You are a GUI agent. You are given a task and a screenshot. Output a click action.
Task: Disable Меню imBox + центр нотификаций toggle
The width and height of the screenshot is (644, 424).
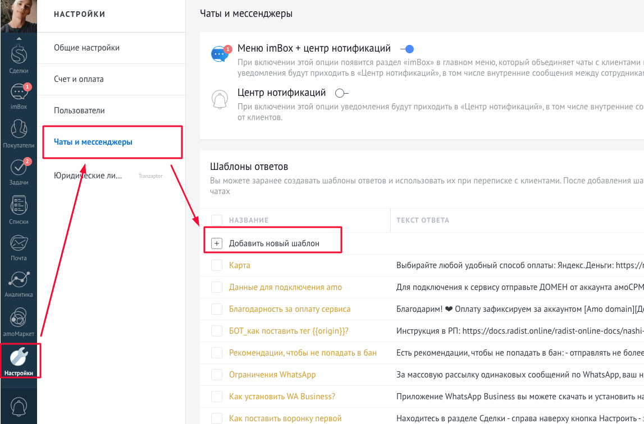(407, 49)
